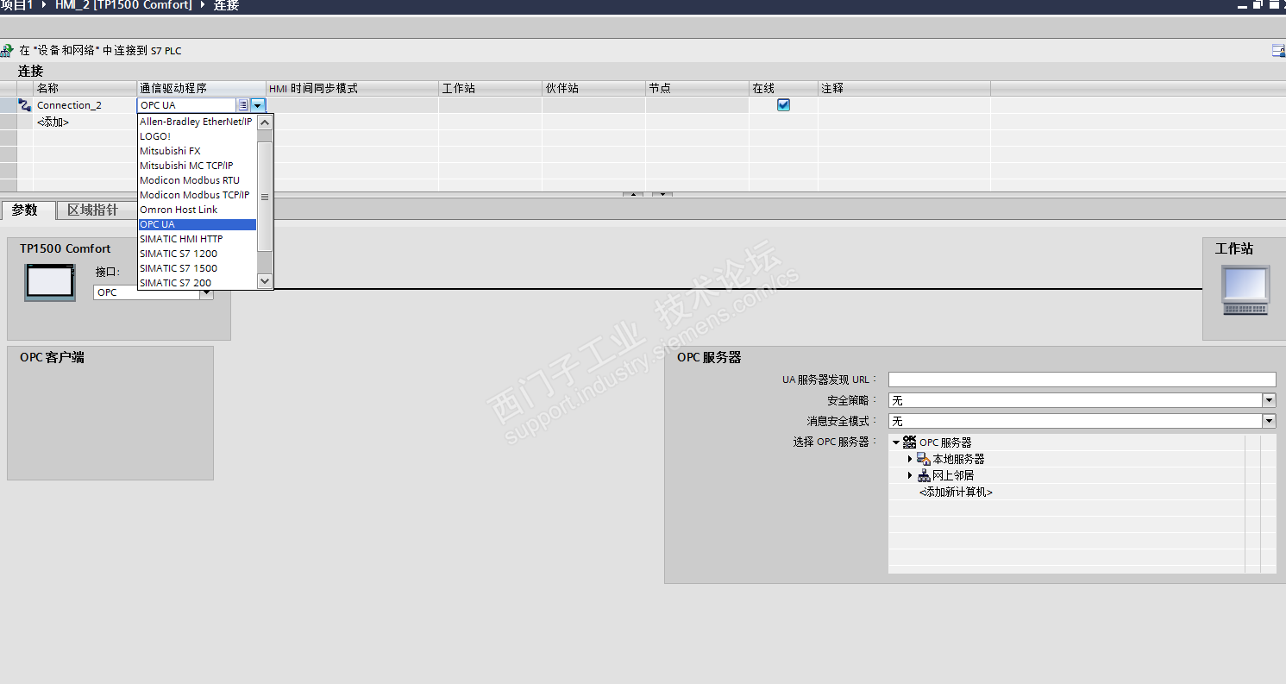Click the 节点 column header
Viewport: 1286px width, 684px height.
tap(697, 89)
